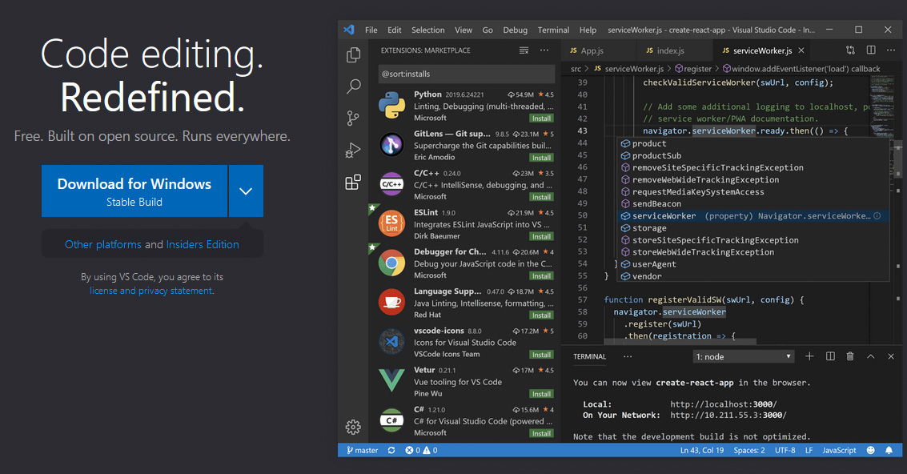Clear extensions search results icon
Viewport: 907px width, 474px height.
524,50
